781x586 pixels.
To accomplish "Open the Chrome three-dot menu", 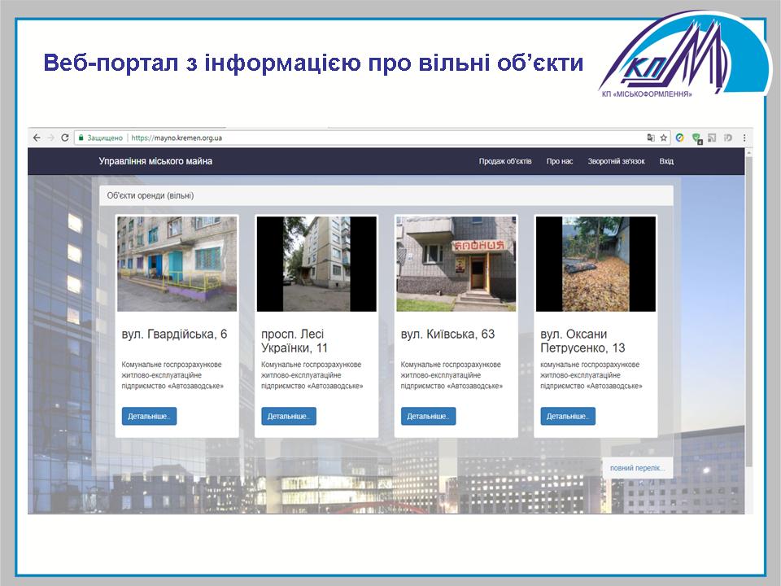I will (x=744, y=138).
